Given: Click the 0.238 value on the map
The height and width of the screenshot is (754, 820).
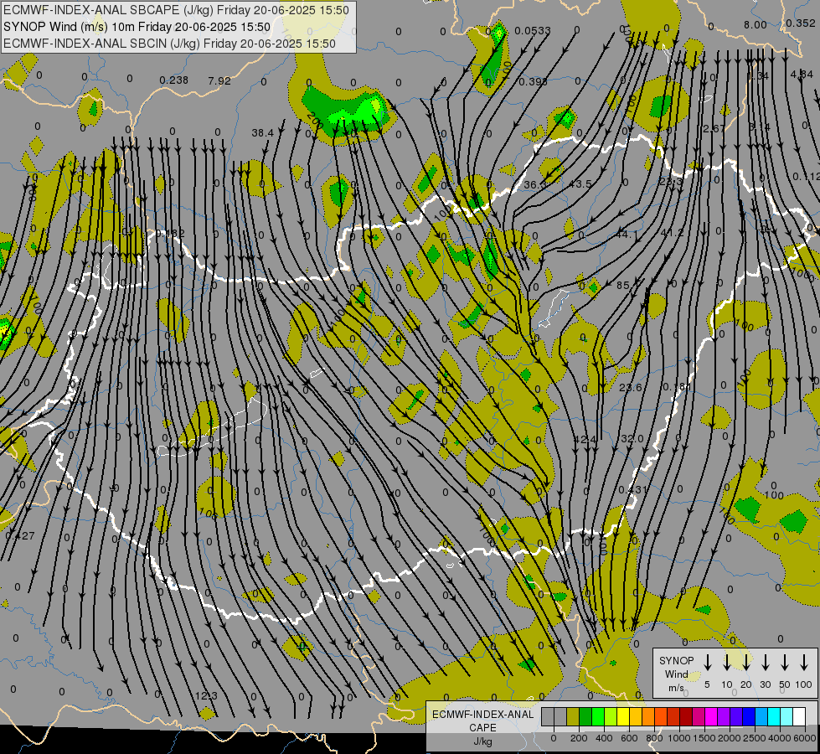Looking at the screenshot, I should click(173, 80).
